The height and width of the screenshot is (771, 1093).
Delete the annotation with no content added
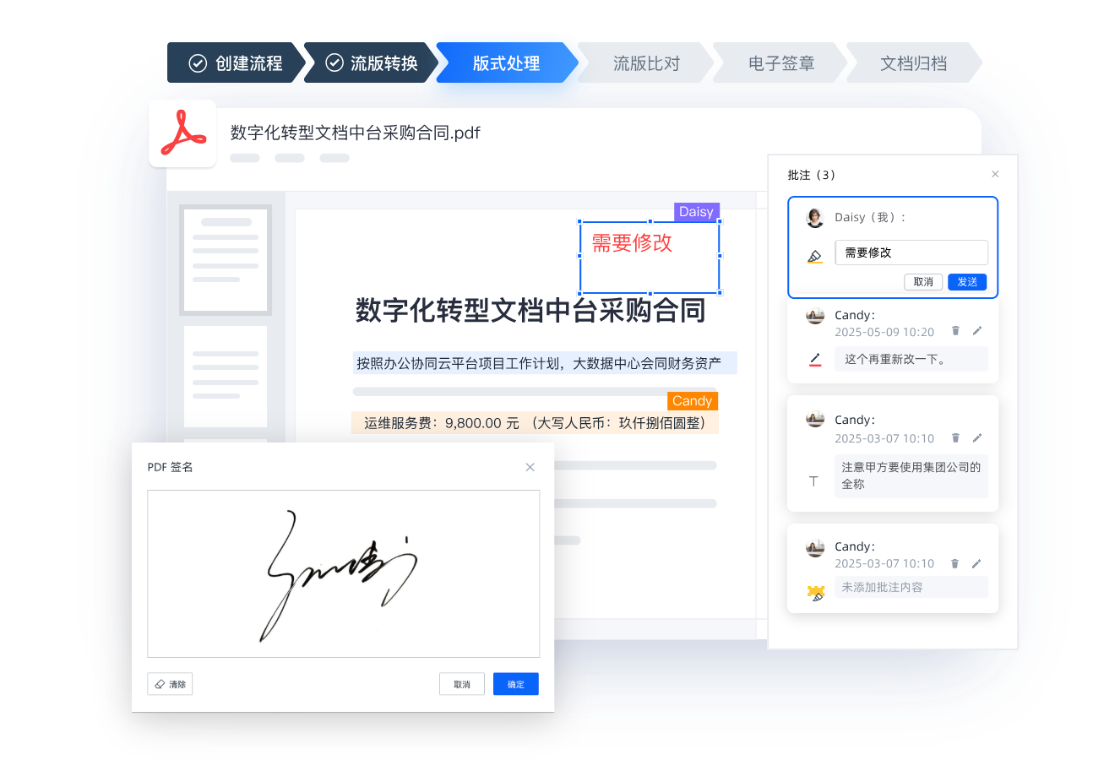[955, 563]
